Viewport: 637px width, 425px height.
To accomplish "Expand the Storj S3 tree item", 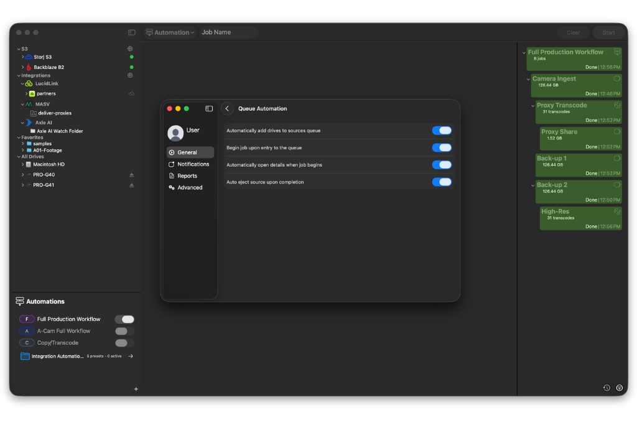I will click(x=23, y=57).
